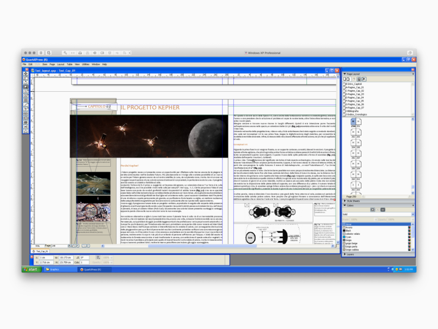Open the Page menu
438x329 pixels.
(x=52, y=65)
